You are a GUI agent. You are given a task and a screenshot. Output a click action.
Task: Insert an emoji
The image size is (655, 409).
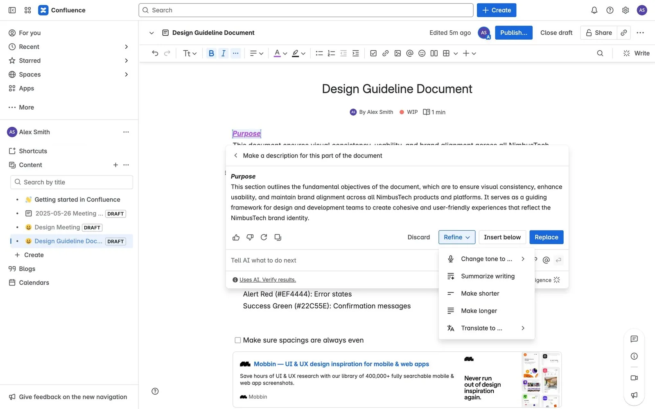click(x=422, y=53)
